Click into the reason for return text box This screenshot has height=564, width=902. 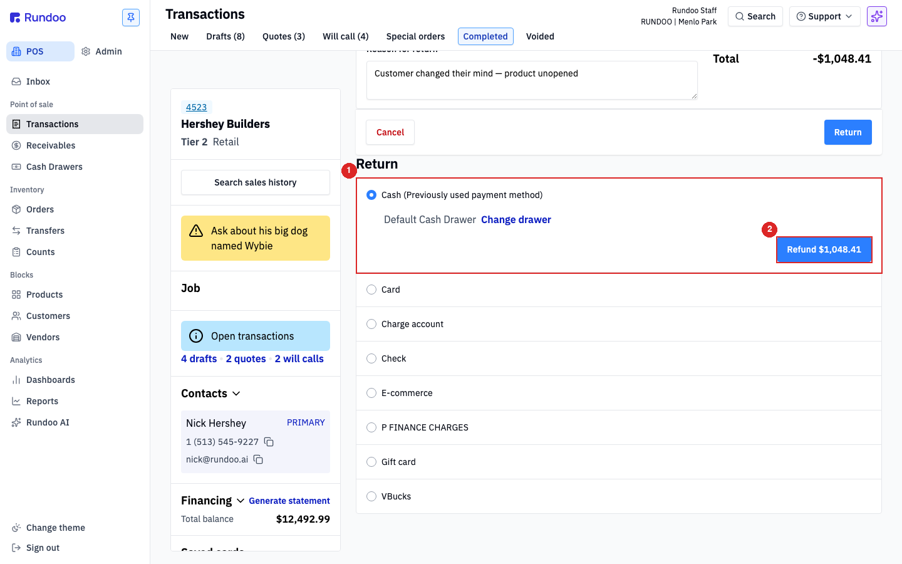click(x=532, y=80)
